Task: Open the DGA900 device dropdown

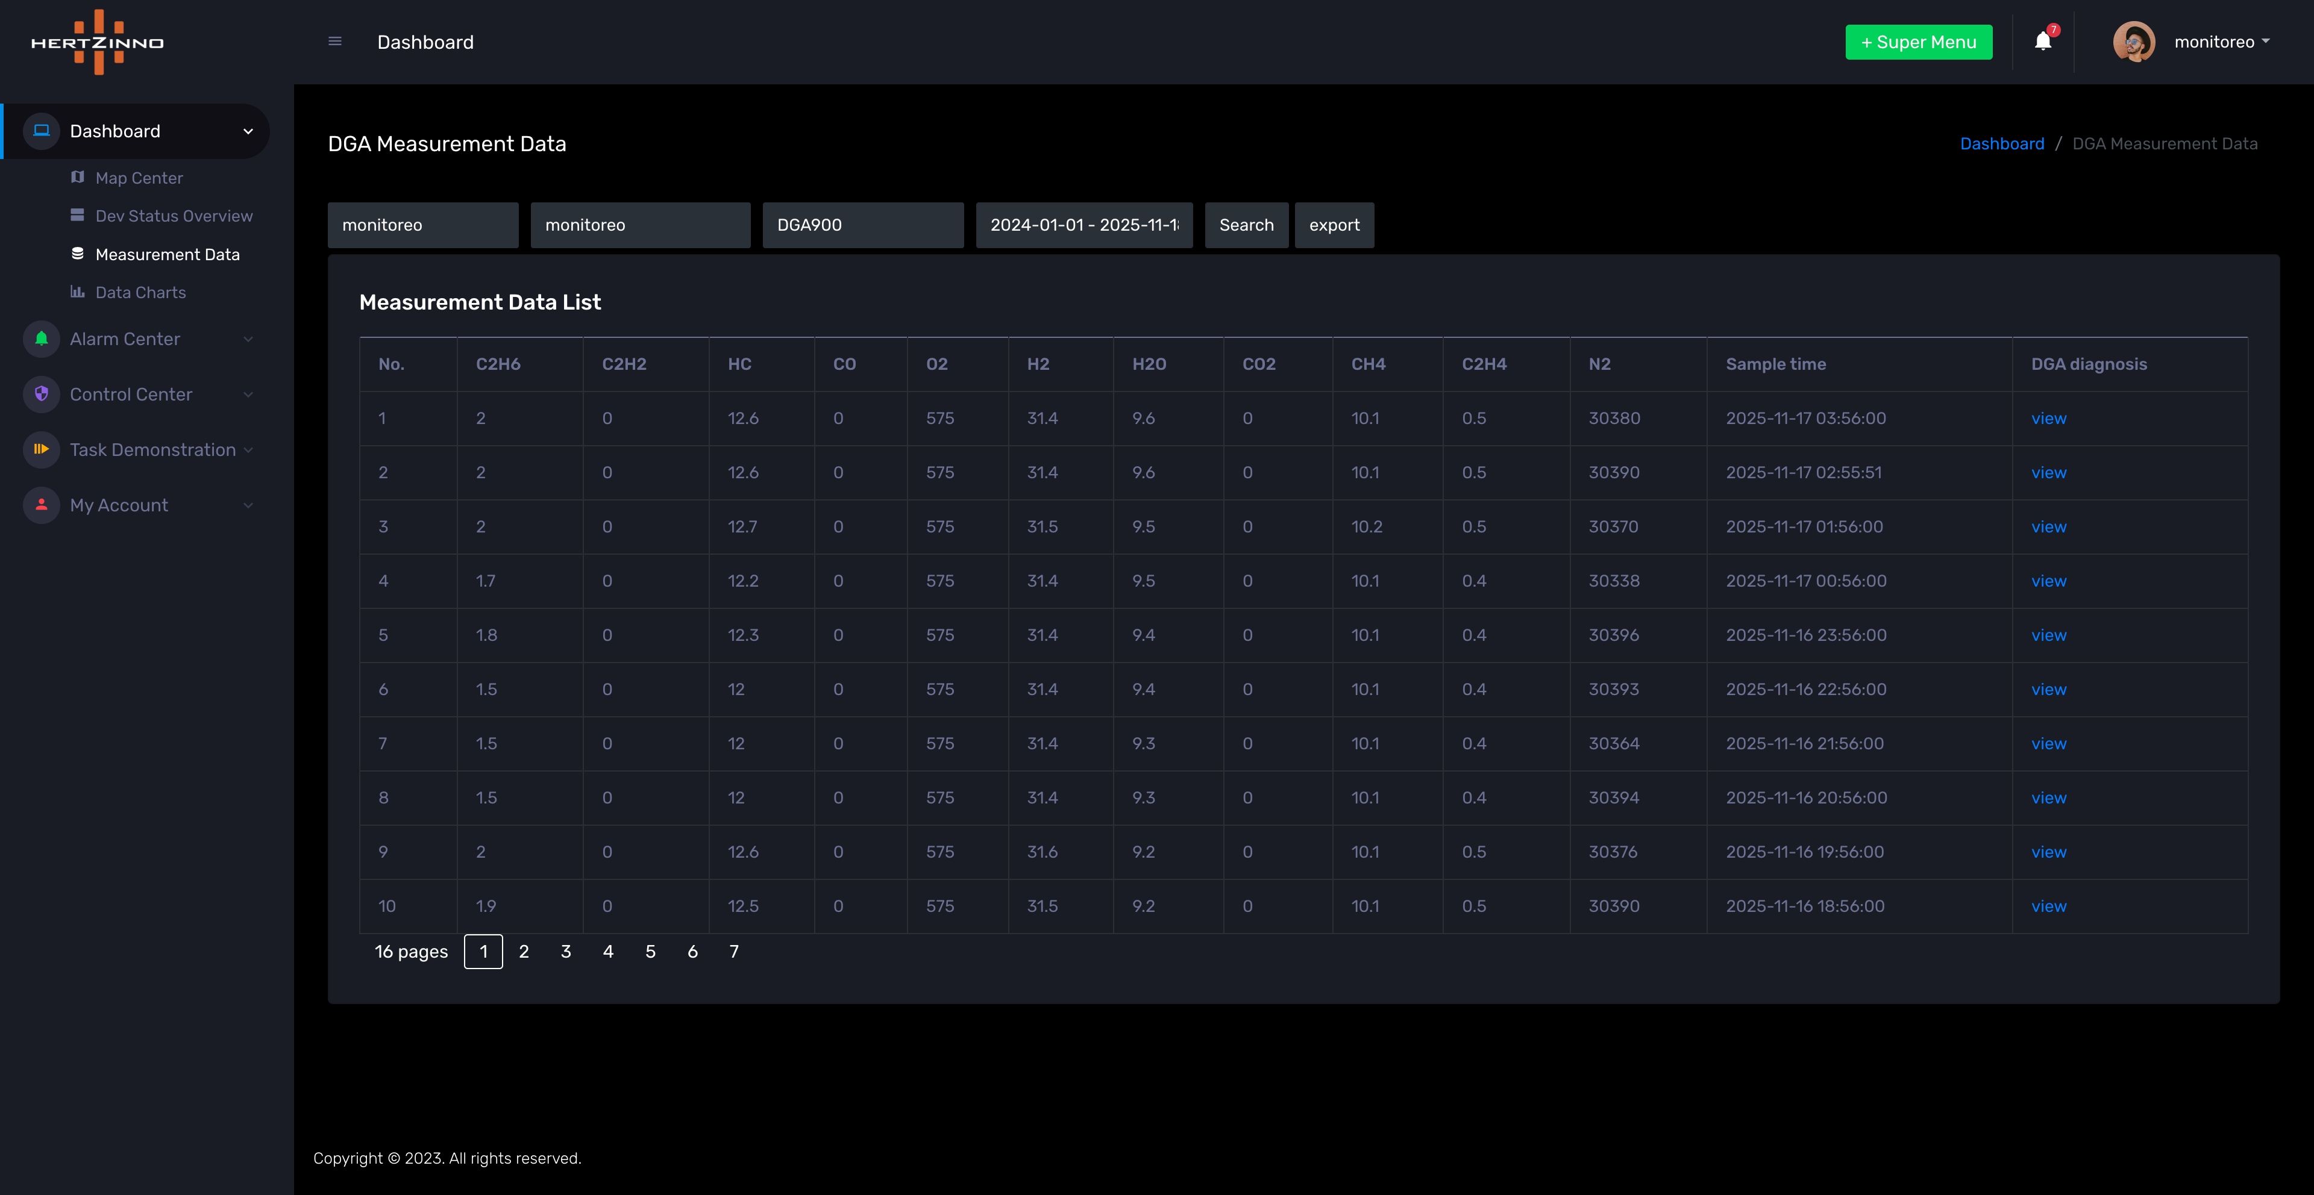Action: (864, 225)
